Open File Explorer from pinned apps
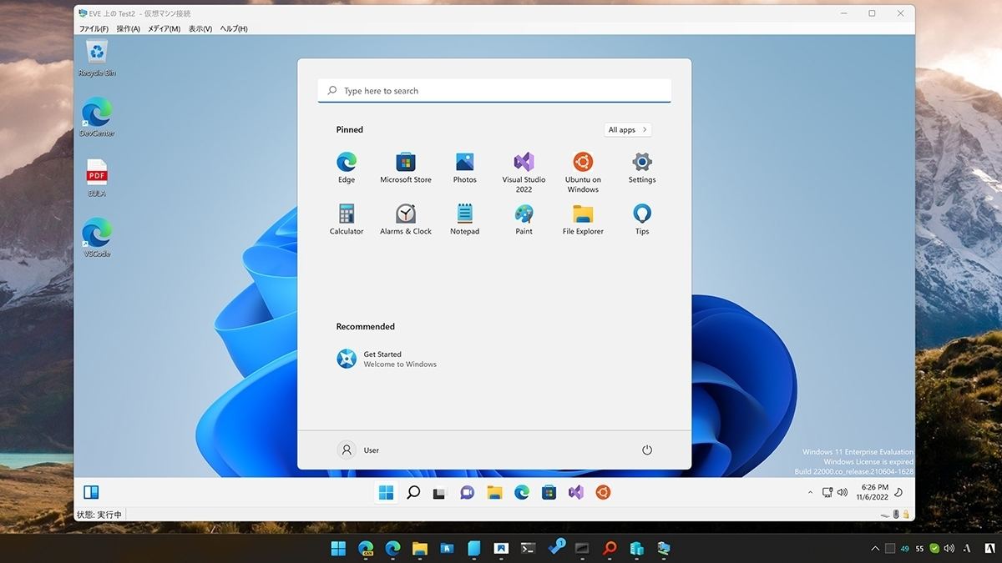The height and width of the screenshot is (563, 1002). [583, 219]
